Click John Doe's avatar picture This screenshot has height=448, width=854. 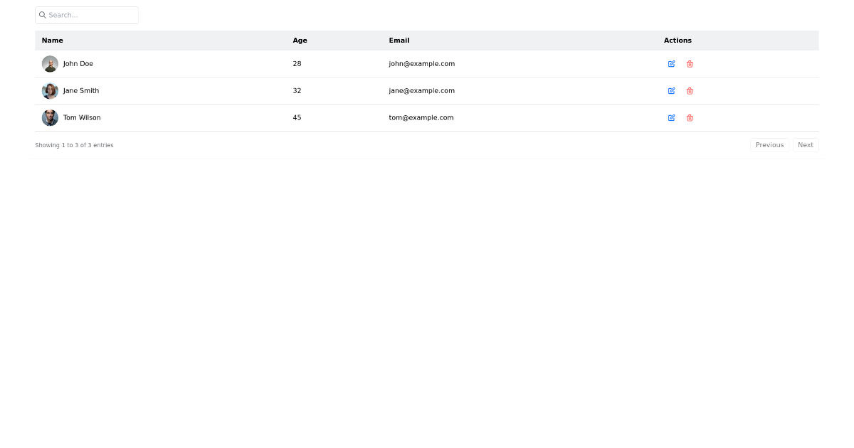[x=50, y=63]
